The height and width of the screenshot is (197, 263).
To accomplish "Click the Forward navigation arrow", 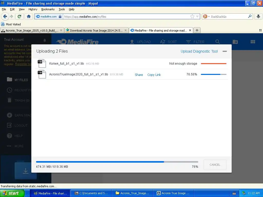I will [12, 16].
